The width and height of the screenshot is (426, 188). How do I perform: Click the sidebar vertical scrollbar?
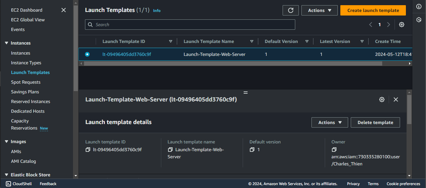(x=75, y=48)
